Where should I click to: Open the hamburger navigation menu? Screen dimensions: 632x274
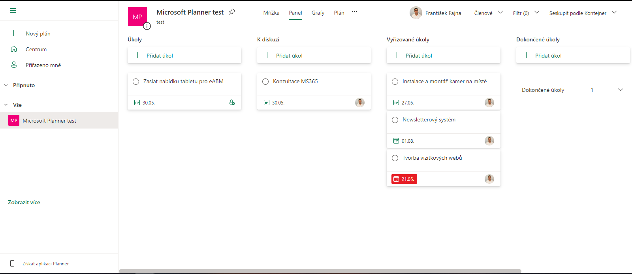(x=13, y=11)
